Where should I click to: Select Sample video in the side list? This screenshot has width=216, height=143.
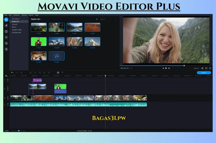click(x=19, y=30)
